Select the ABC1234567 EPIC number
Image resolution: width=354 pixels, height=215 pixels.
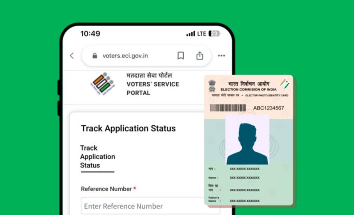click(268, 108)
